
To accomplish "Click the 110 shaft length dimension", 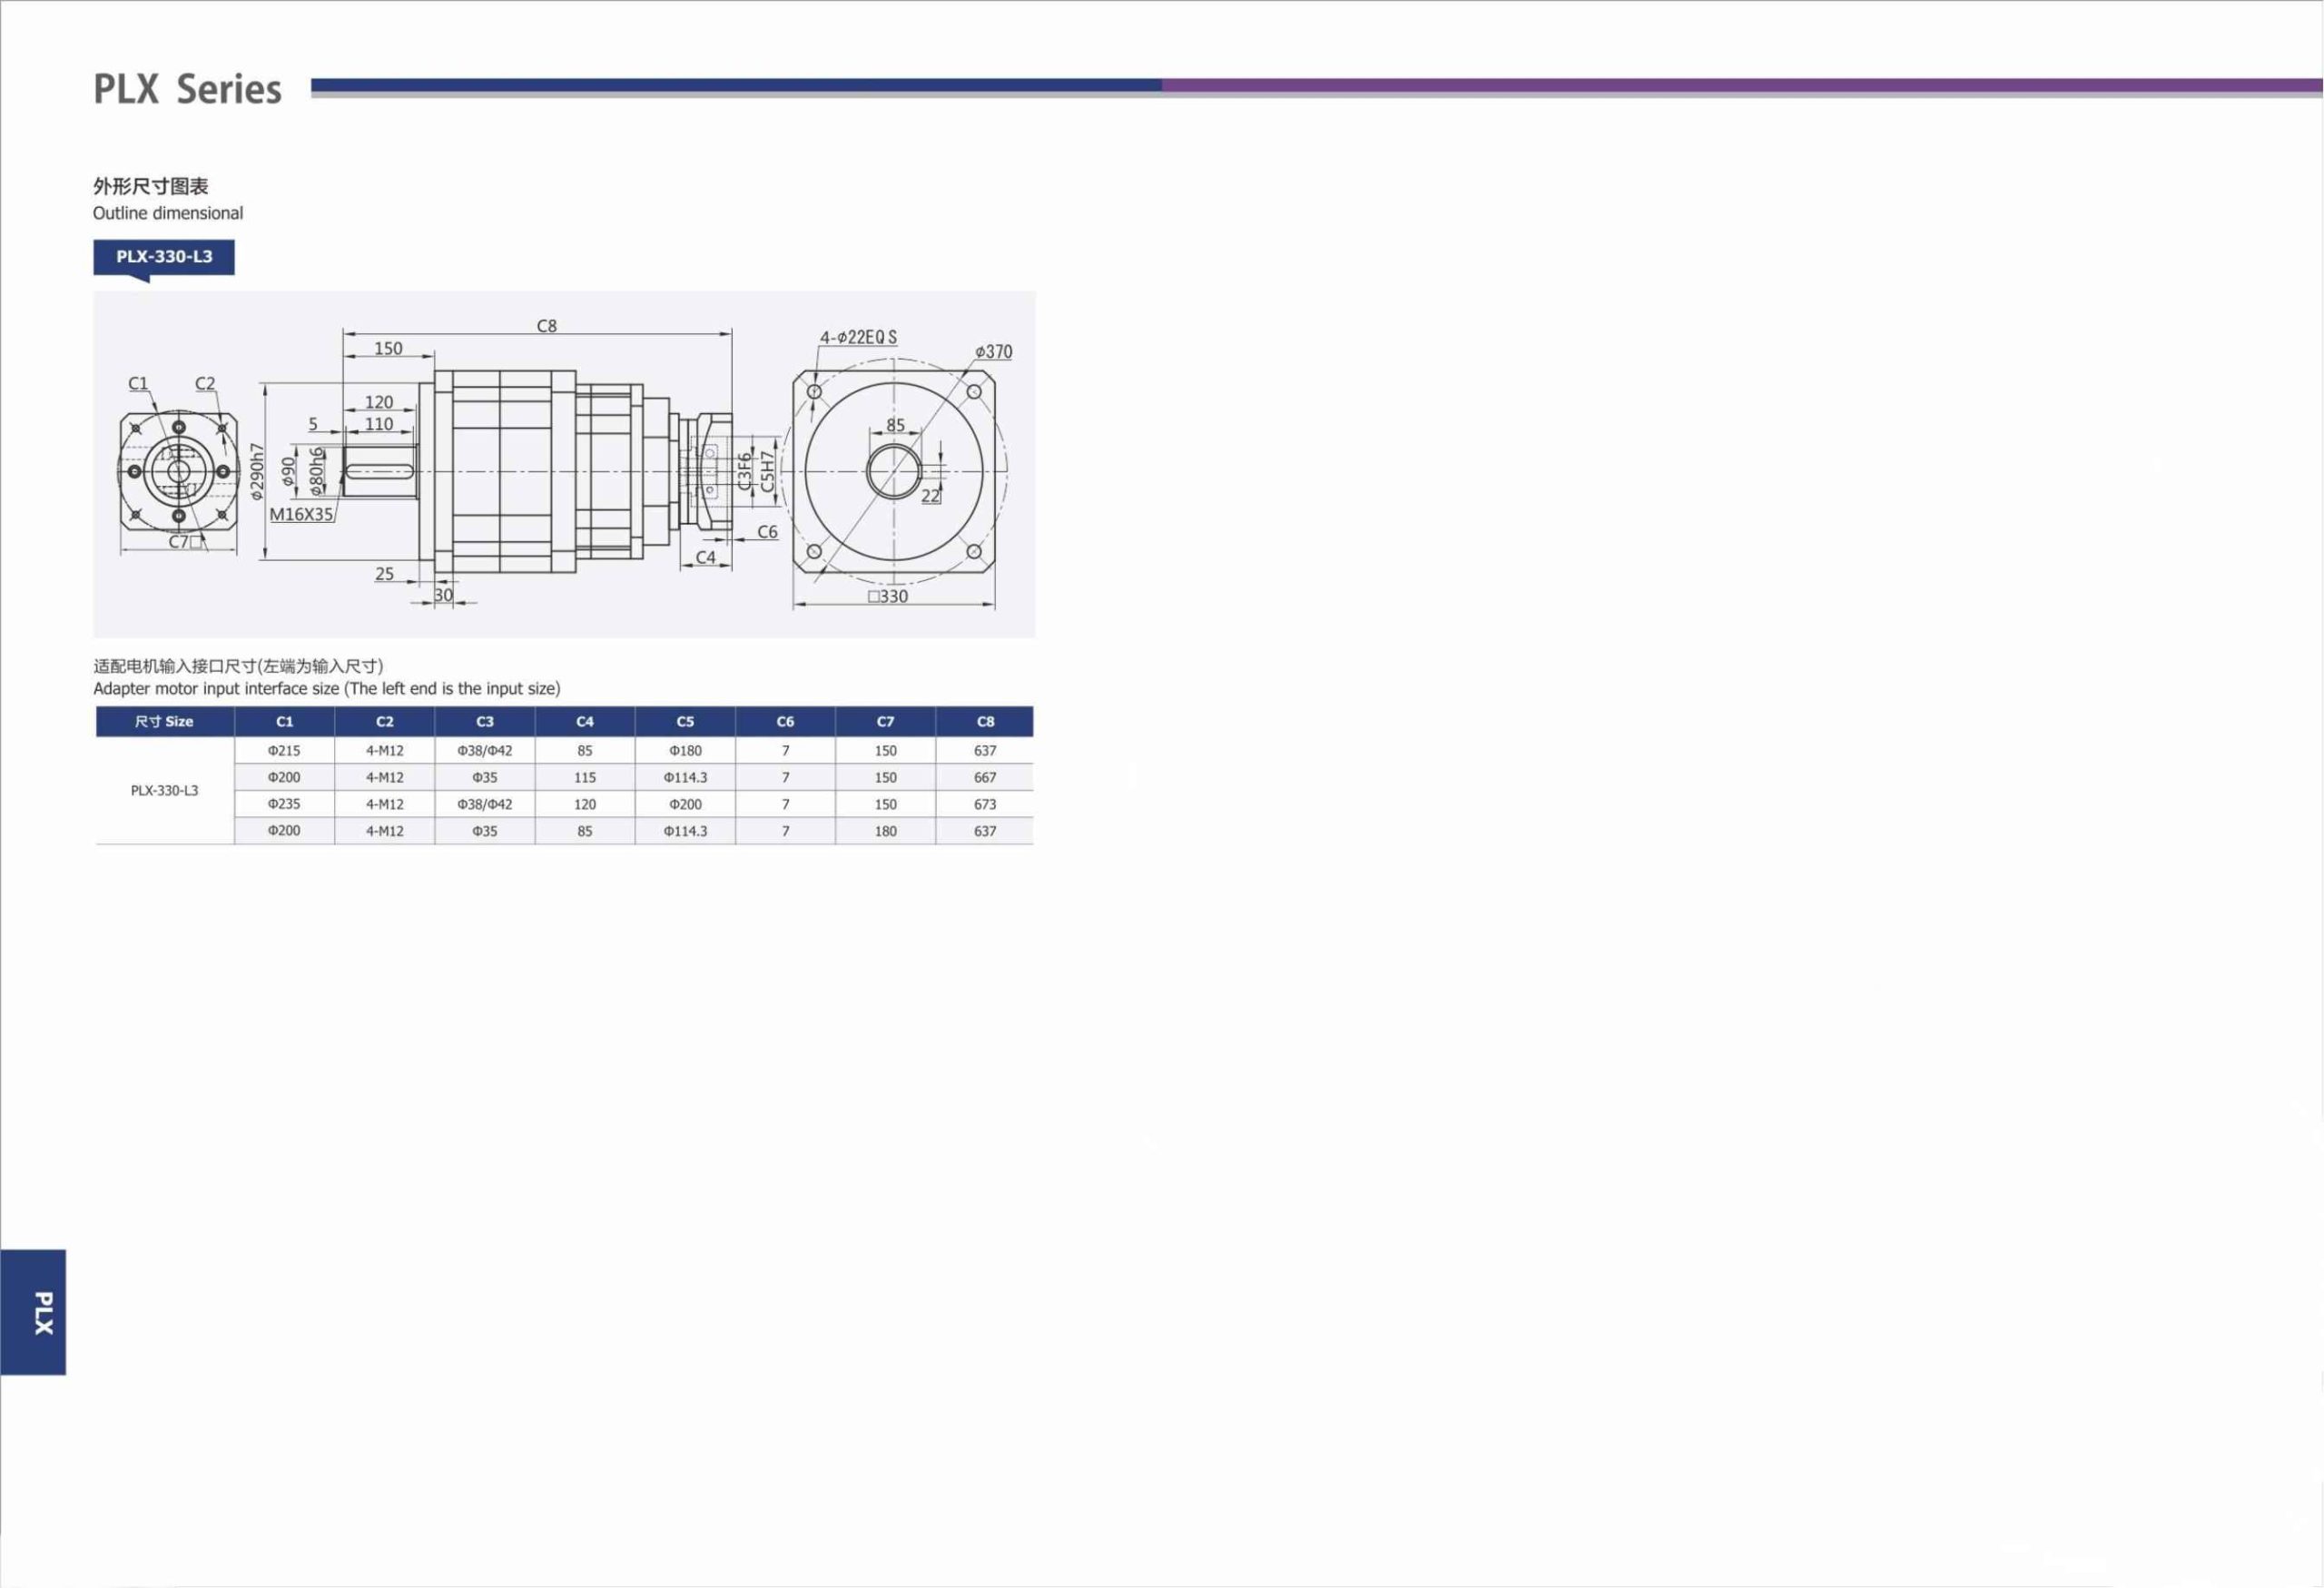I will (379, 424).
